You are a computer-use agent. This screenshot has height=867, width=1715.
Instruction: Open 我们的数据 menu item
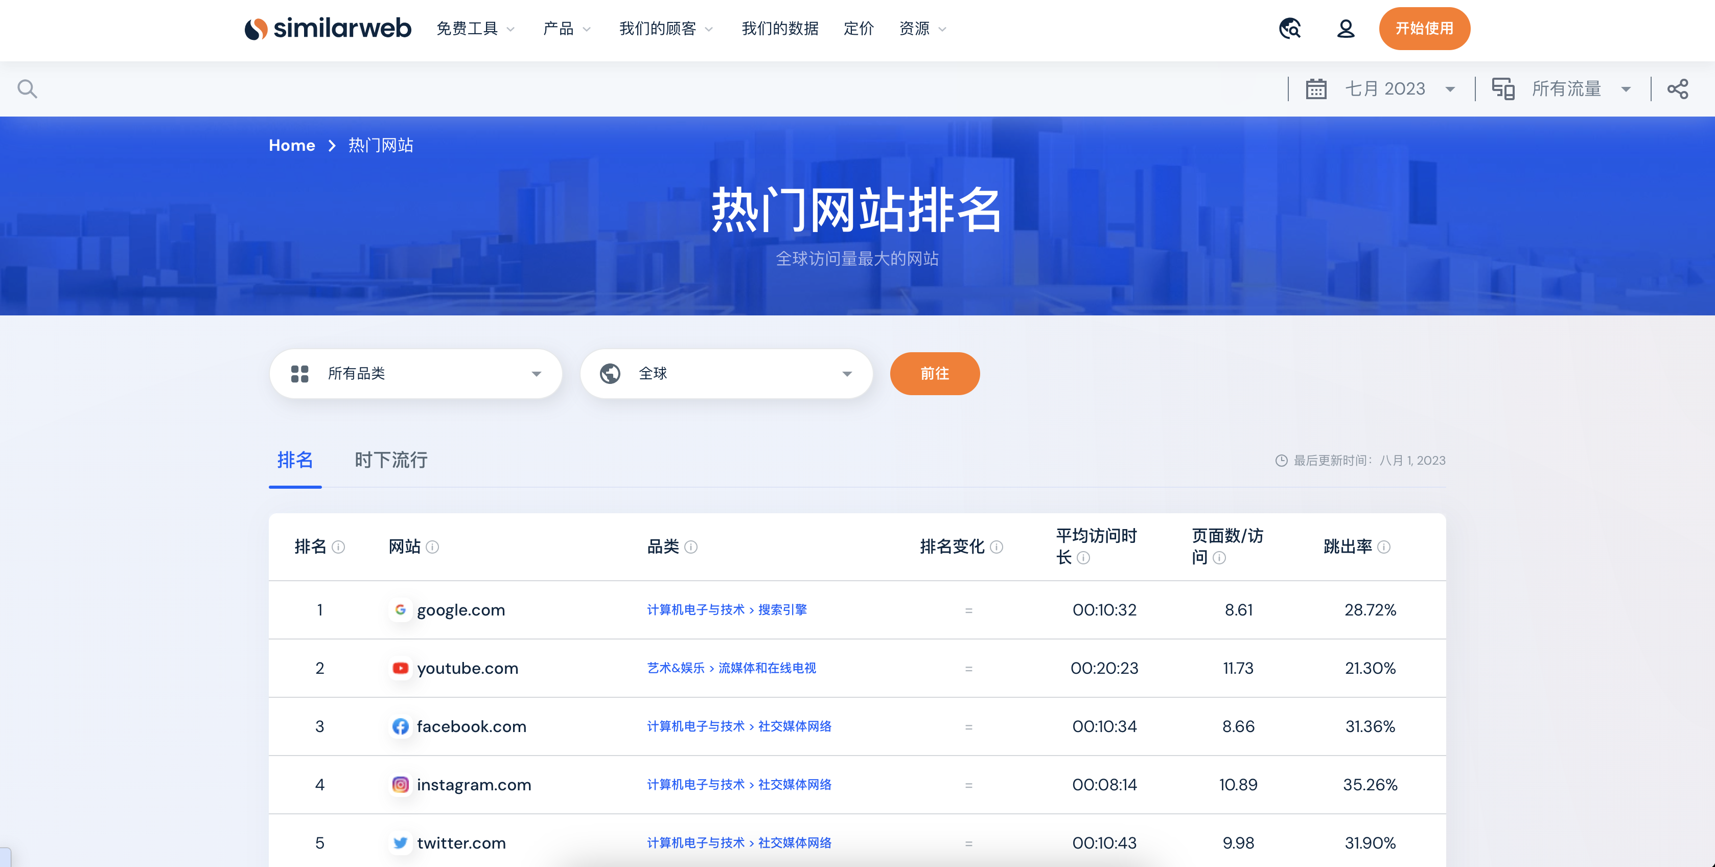pyautogui.click(x=780, y=29)
